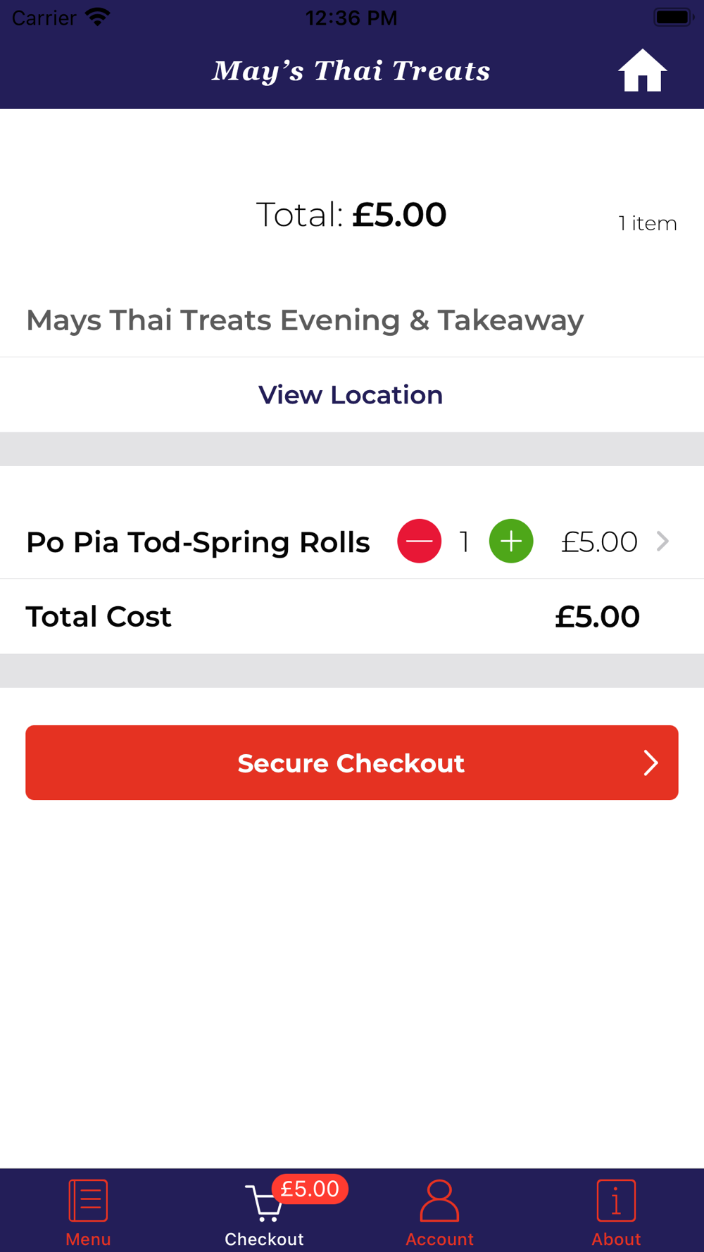Select Po Pia Tod-Spring Rolls item name
704x1252 pixels.
(198, 542)
